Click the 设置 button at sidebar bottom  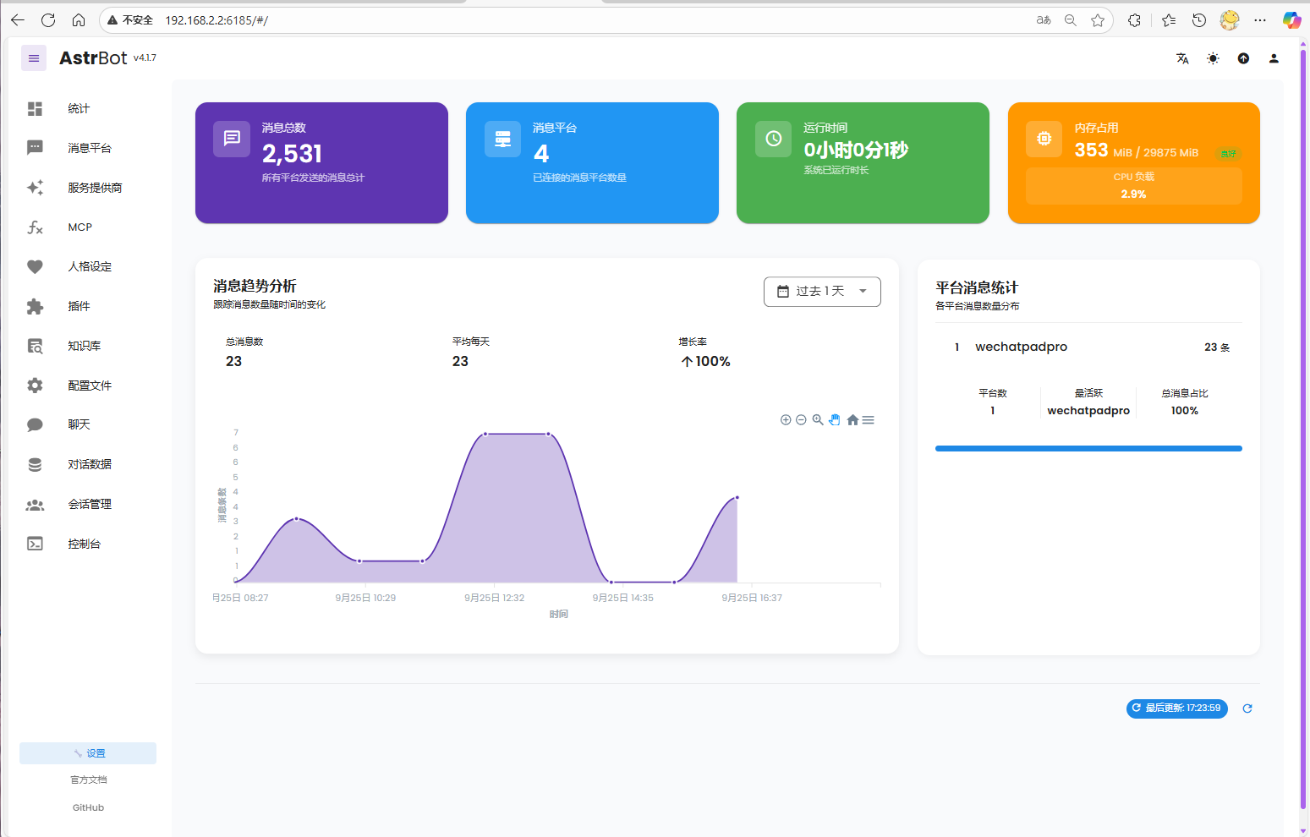coord(88,753)
